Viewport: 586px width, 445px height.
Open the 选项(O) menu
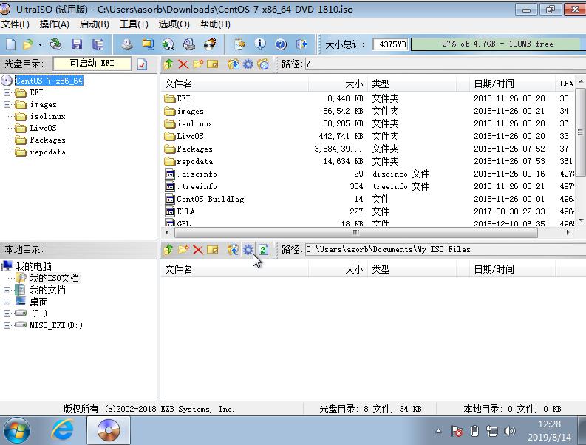[174, 24]
